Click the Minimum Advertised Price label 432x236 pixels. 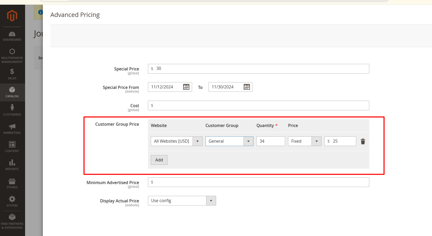[113, 183]
